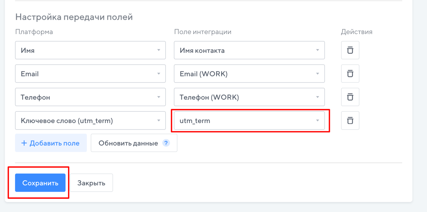Viewport: 427px width, 212px height.
Task: Delete the Имя field mapping row
Action: tap(350, 50)
